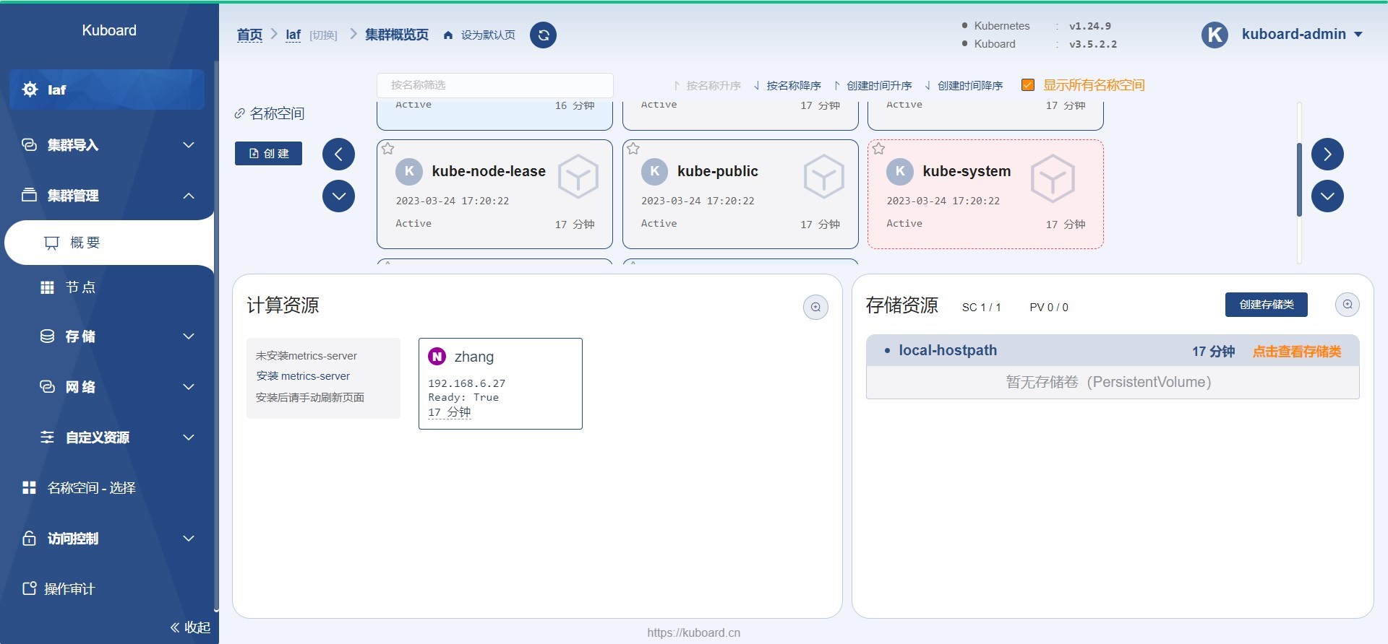Open local-hostpath storage class
Viewport: 1388px width, 644px height.
pyautogui.click(x=948, y=351)
